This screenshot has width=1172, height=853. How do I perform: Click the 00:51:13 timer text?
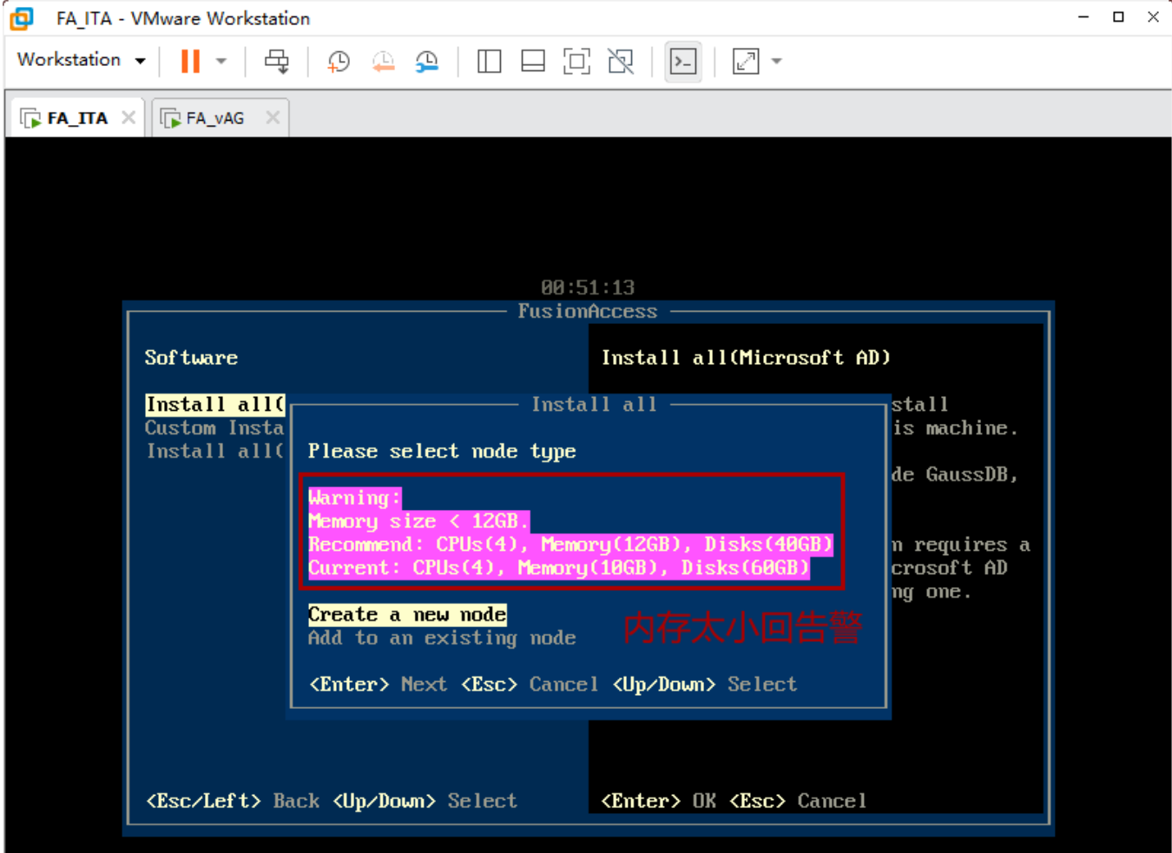coord(588,288)
